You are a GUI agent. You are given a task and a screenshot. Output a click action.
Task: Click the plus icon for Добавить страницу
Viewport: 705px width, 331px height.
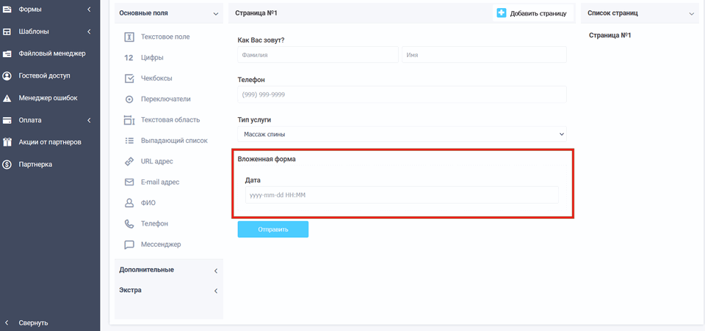(502, 13)
